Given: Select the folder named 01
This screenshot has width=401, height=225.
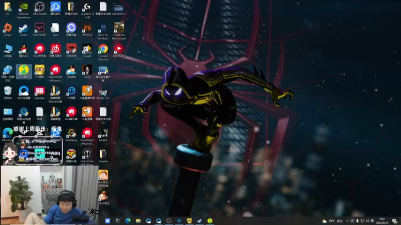Looking at the screenshot, I should (x=8, y=8).
